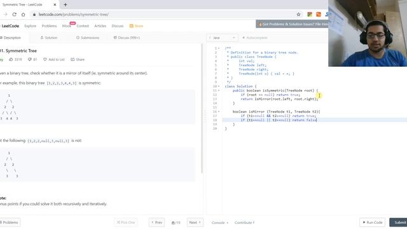The width and height of the screenshot is (407, 229).
Task: Open the Problems list button
Action: pyautogui.click(x=10, y=223)
